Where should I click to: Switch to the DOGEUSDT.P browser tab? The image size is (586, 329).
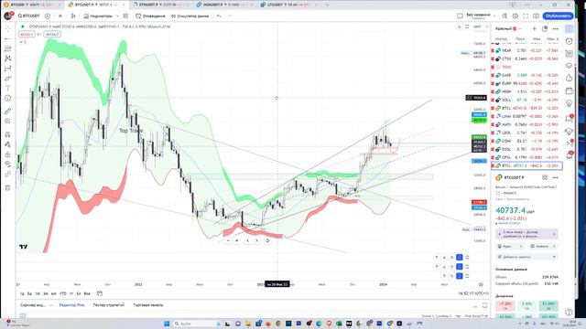coord(225,5)
